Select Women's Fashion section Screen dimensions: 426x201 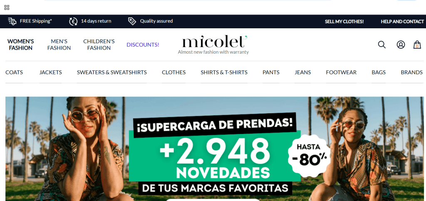point(21,45)
